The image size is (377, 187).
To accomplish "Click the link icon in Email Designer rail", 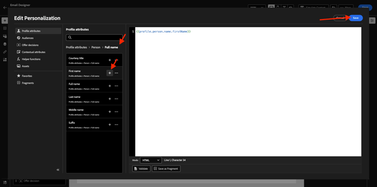I will tap(5, 52).
